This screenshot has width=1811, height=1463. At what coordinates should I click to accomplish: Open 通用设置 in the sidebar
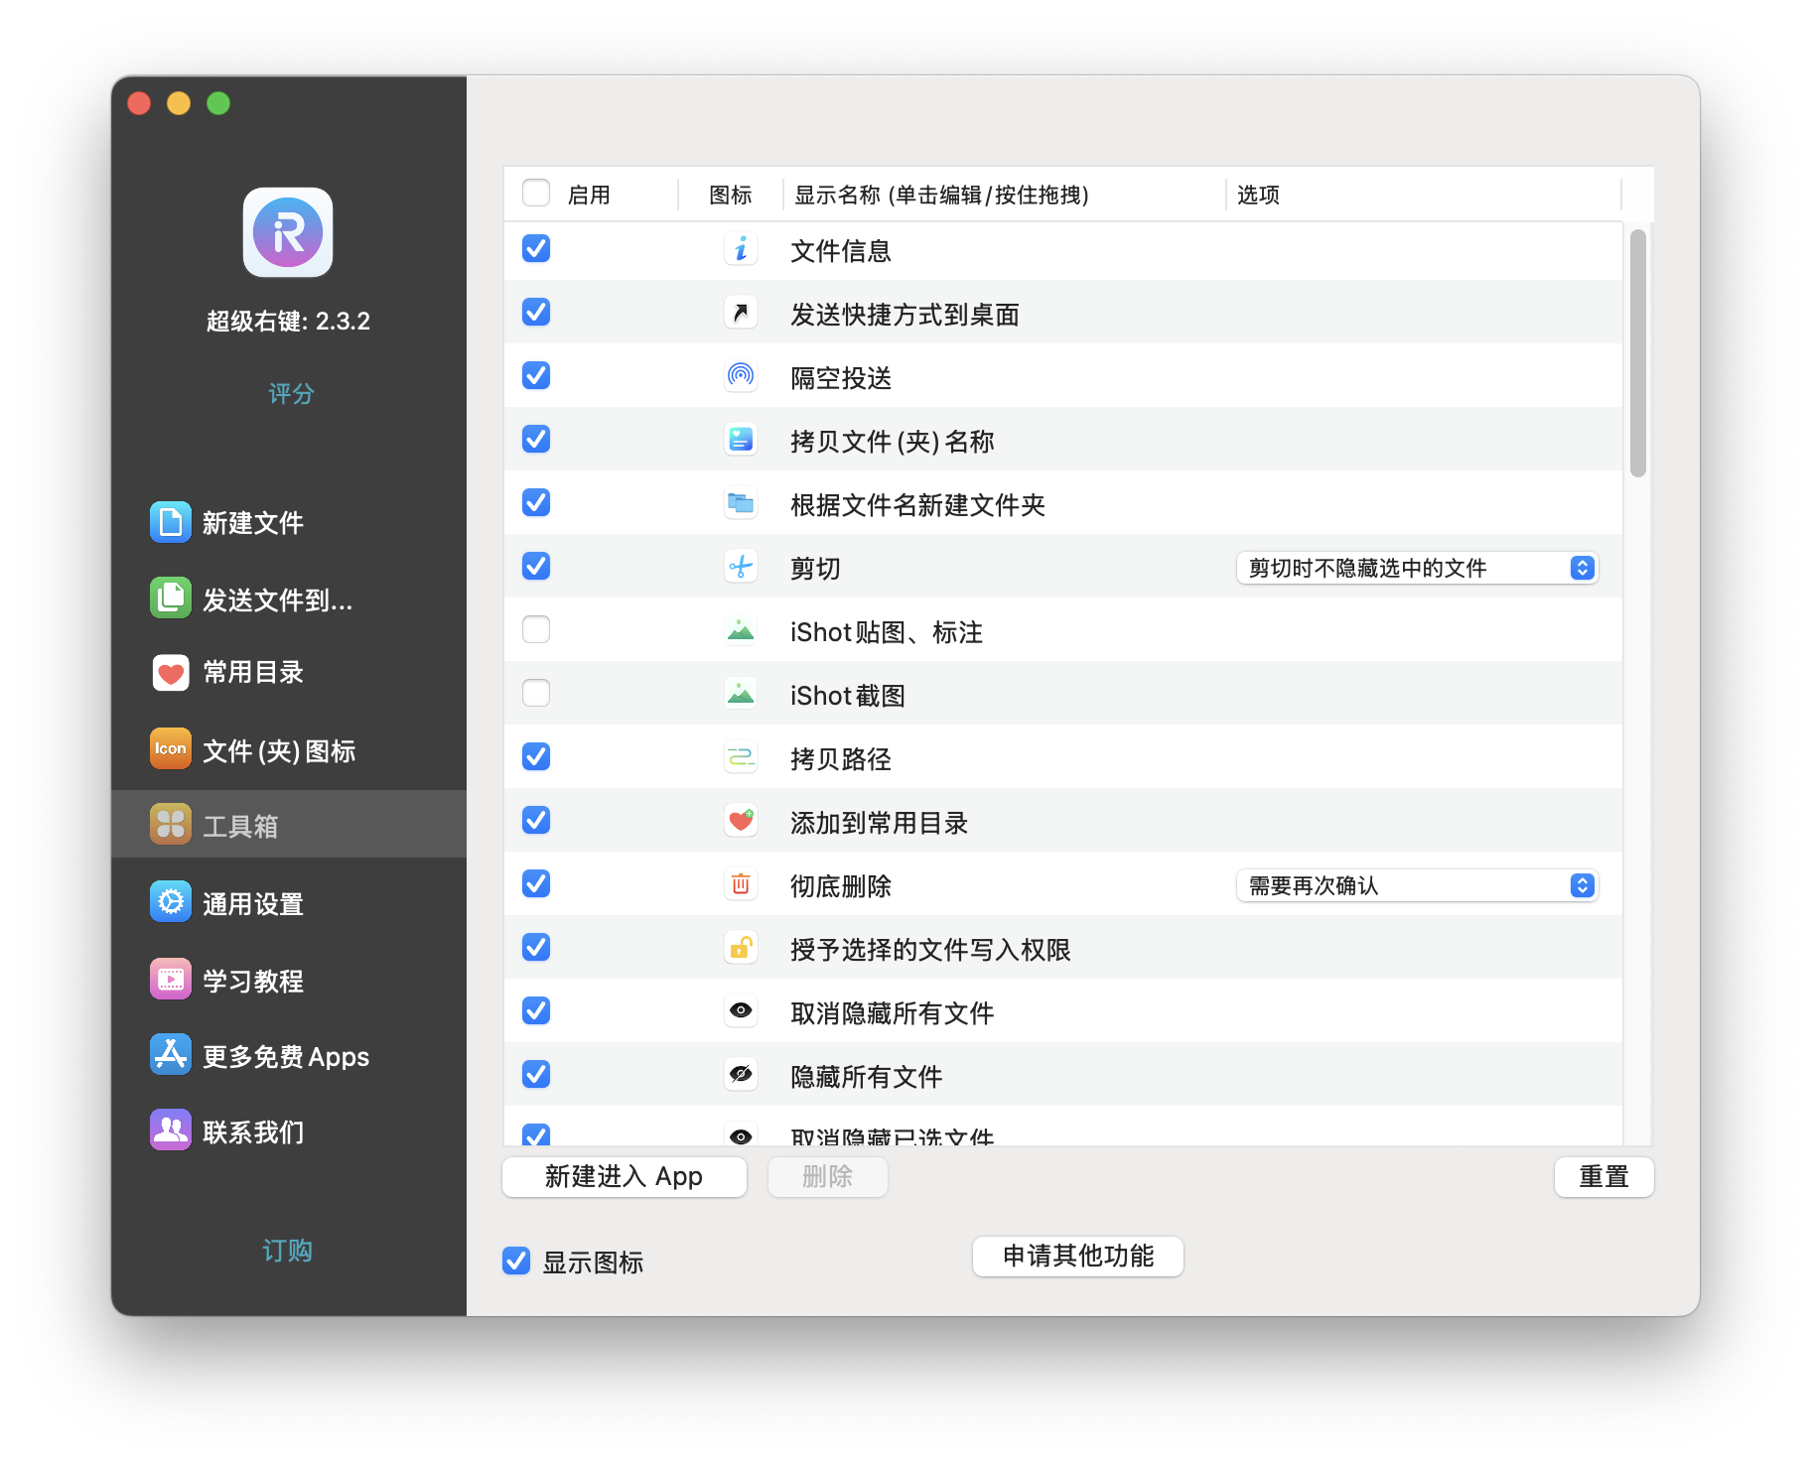pyautogui.click(x=252, y=903)
